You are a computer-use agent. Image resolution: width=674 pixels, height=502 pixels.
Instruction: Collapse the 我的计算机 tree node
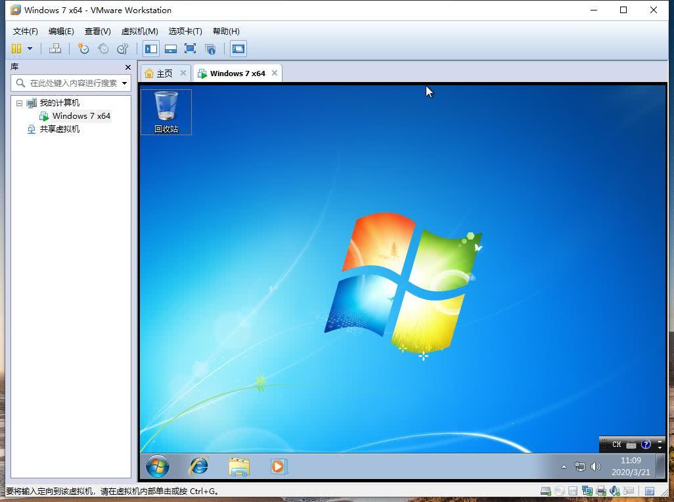tap(19, 103)
